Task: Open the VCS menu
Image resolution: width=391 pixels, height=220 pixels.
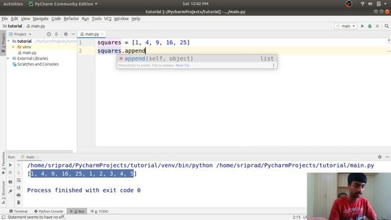Action: pyautogui.click(x=108, y=19)
